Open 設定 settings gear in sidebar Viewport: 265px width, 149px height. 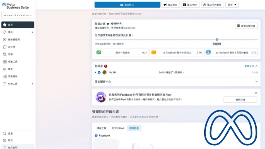coord(18,140)
